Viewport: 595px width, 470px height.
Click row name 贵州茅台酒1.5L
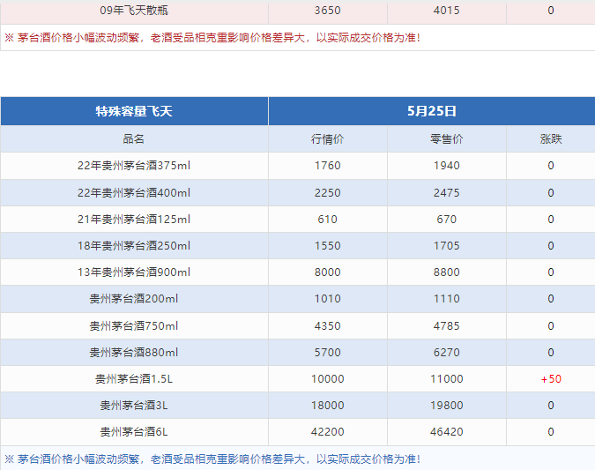134,379
